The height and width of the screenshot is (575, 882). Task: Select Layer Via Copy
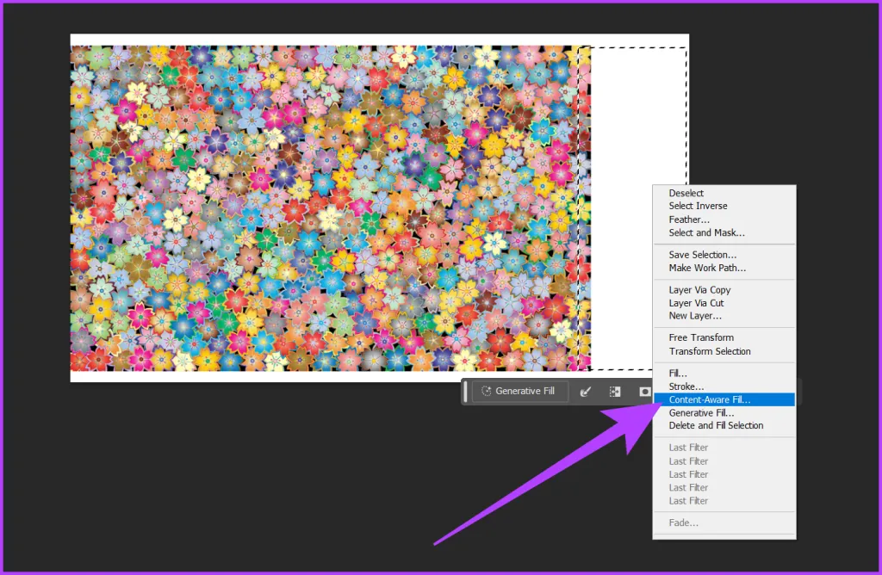click(x=699, y=290)
